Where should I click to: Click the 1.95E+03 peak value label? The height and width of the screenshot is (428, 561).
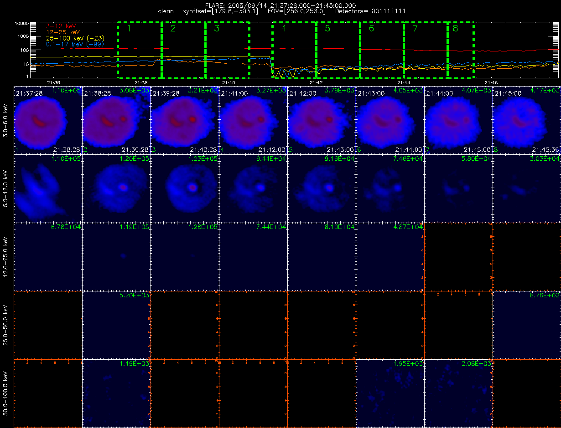[x=409, y=363]
